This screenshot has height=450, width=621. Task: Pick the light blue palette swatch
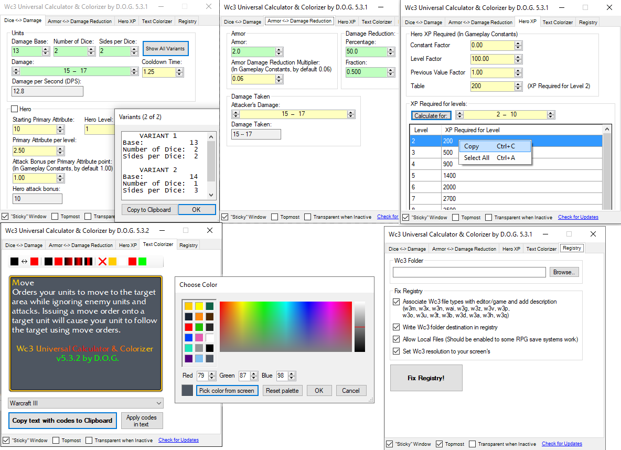(x=199, y=359)
